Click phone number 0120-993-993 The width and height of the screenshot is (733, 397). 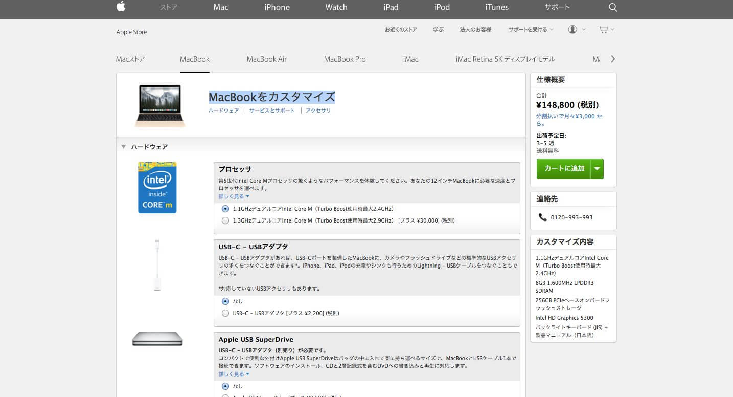pos(571,217)
